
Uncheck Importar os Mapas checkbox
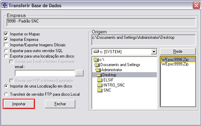[6, 34]
